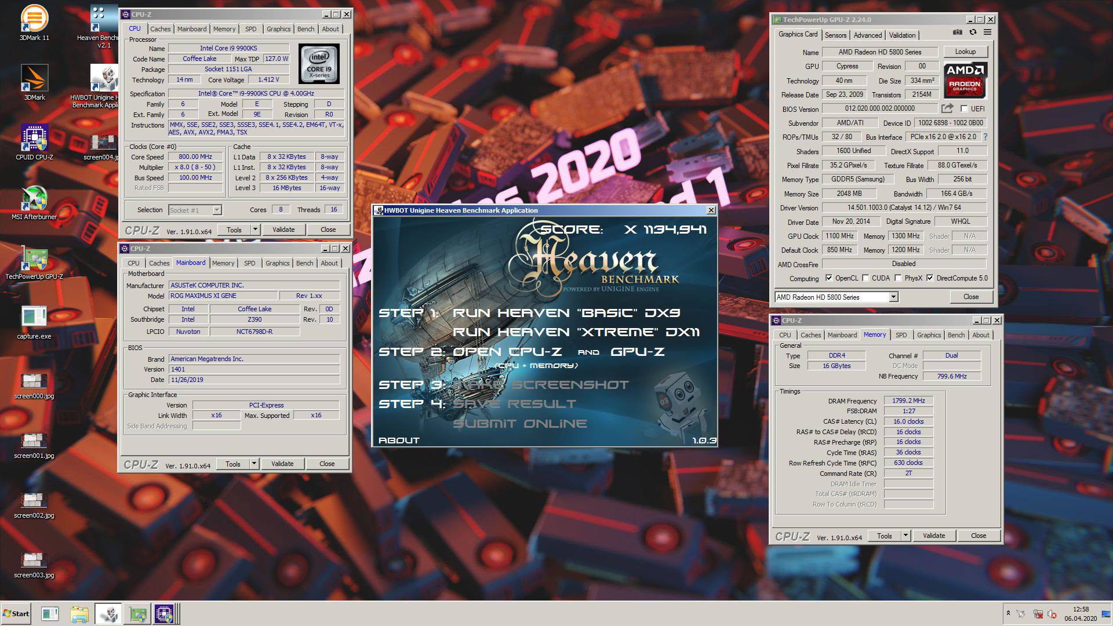Image resolution: width=1113 pixels, height=626 pixels.
Task: Toggle the DirectCompute 5.0 checkbox
Action: click(x=930, y=278)
